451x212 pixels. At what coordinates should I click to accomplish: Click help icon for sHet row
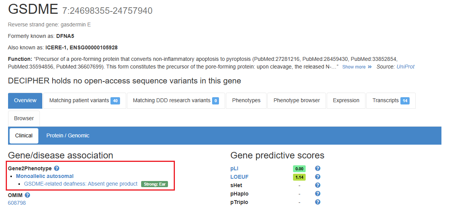[318, 185]
